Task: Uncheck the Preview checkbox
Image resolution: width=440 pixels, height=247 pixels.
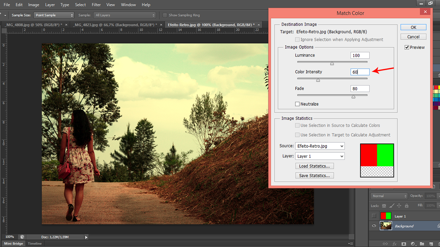Action: (x=407, y=47)
